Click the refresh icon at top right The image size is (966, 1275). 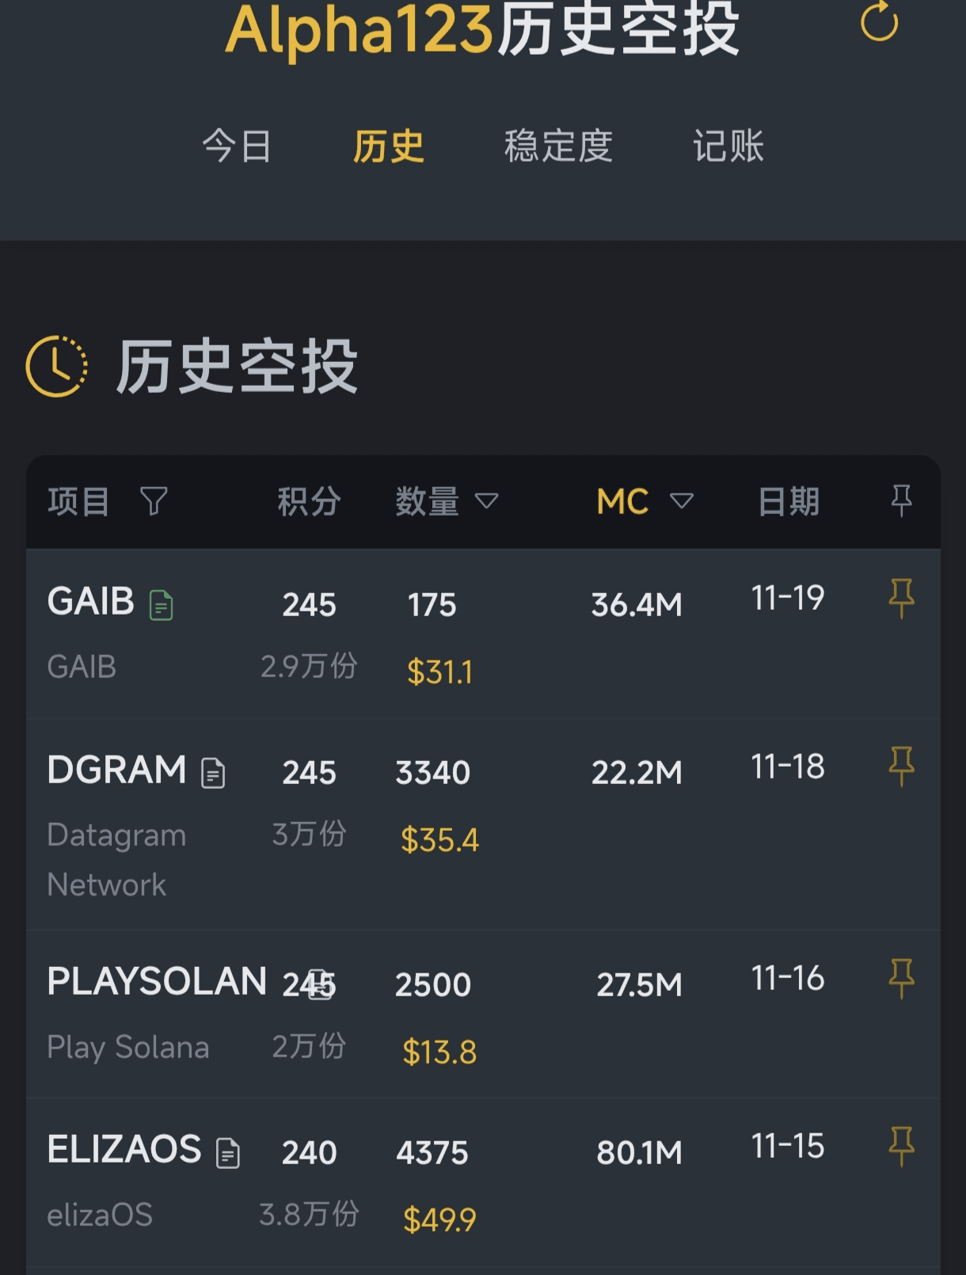[879, 21]
